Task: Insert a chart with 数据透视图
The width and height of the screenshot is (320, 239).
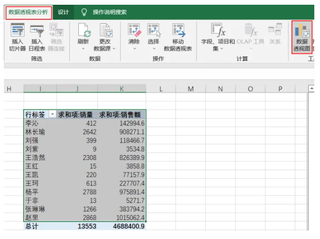Action: (302, 37)
